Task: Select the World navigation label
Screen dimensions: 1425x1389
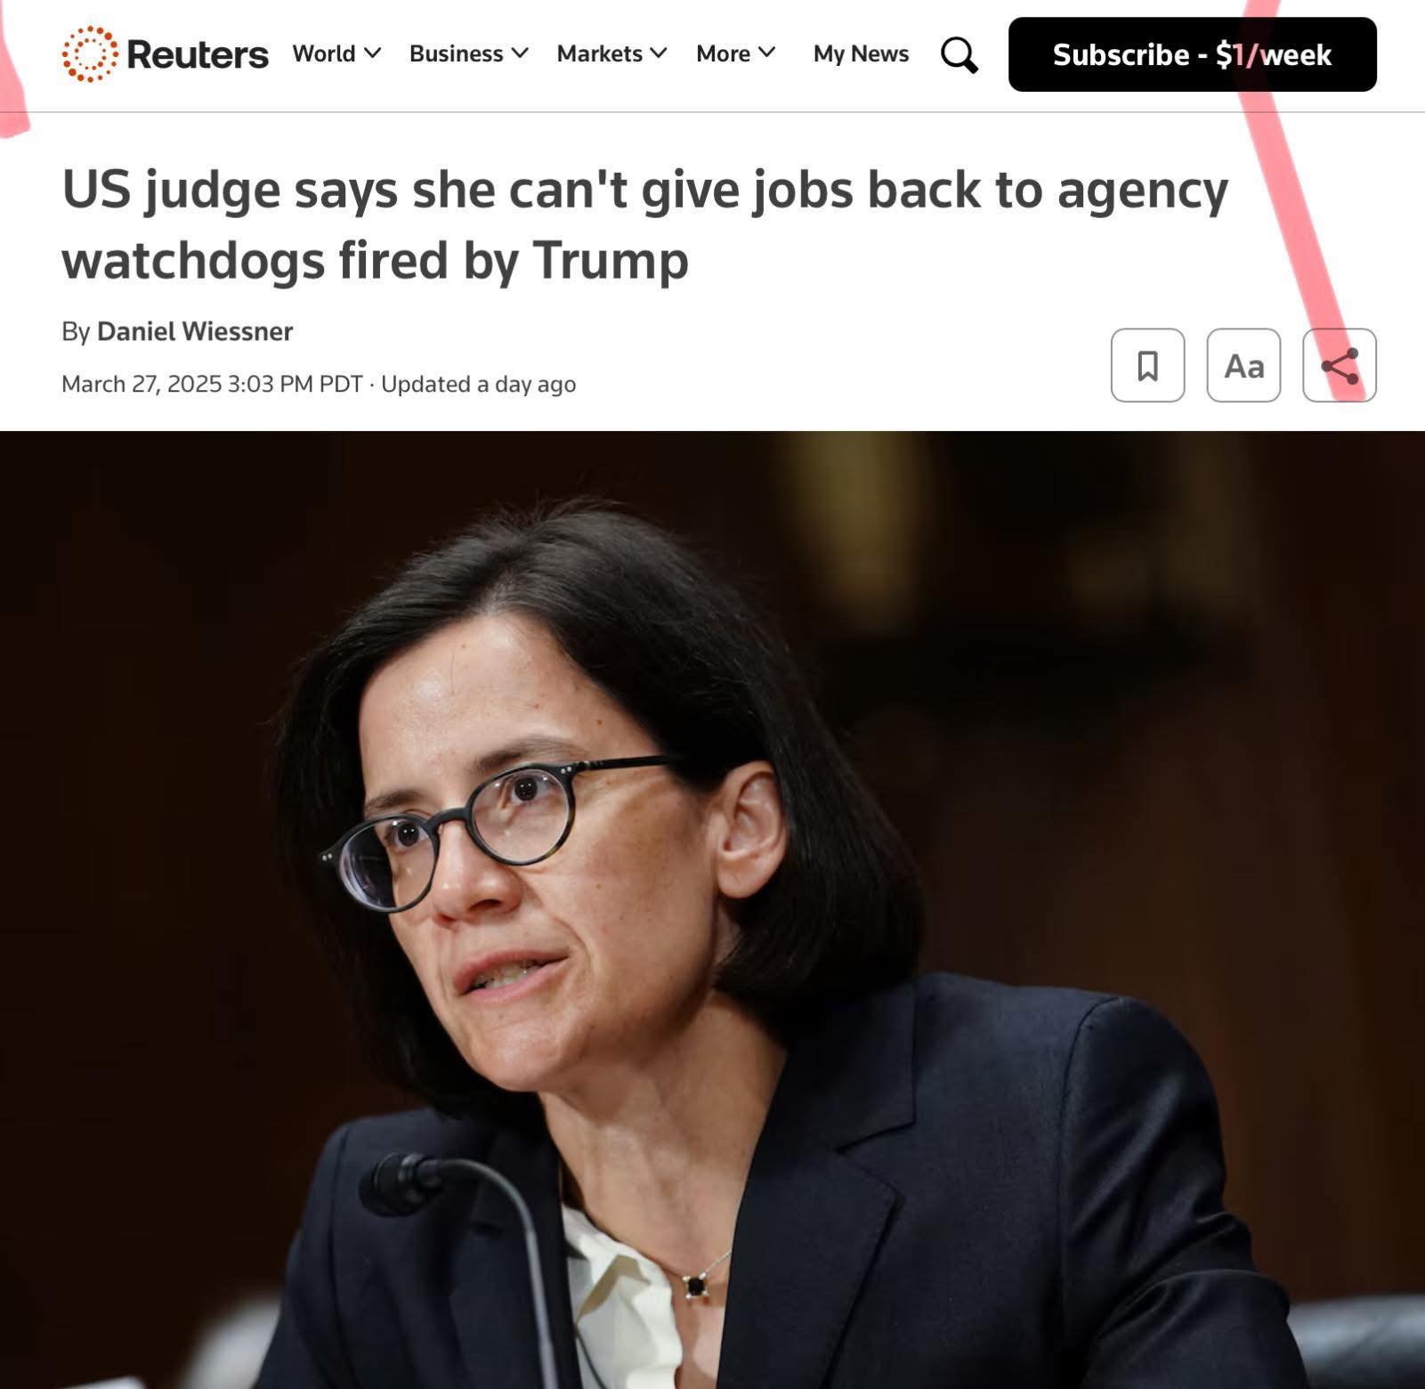Action: tap(324, 54)
